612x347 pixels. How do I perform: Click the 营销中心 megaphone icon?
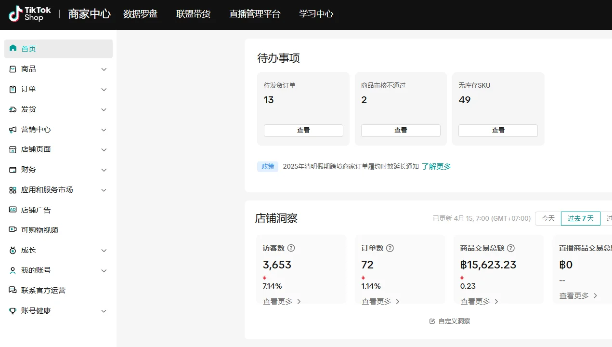click(13, 130)
